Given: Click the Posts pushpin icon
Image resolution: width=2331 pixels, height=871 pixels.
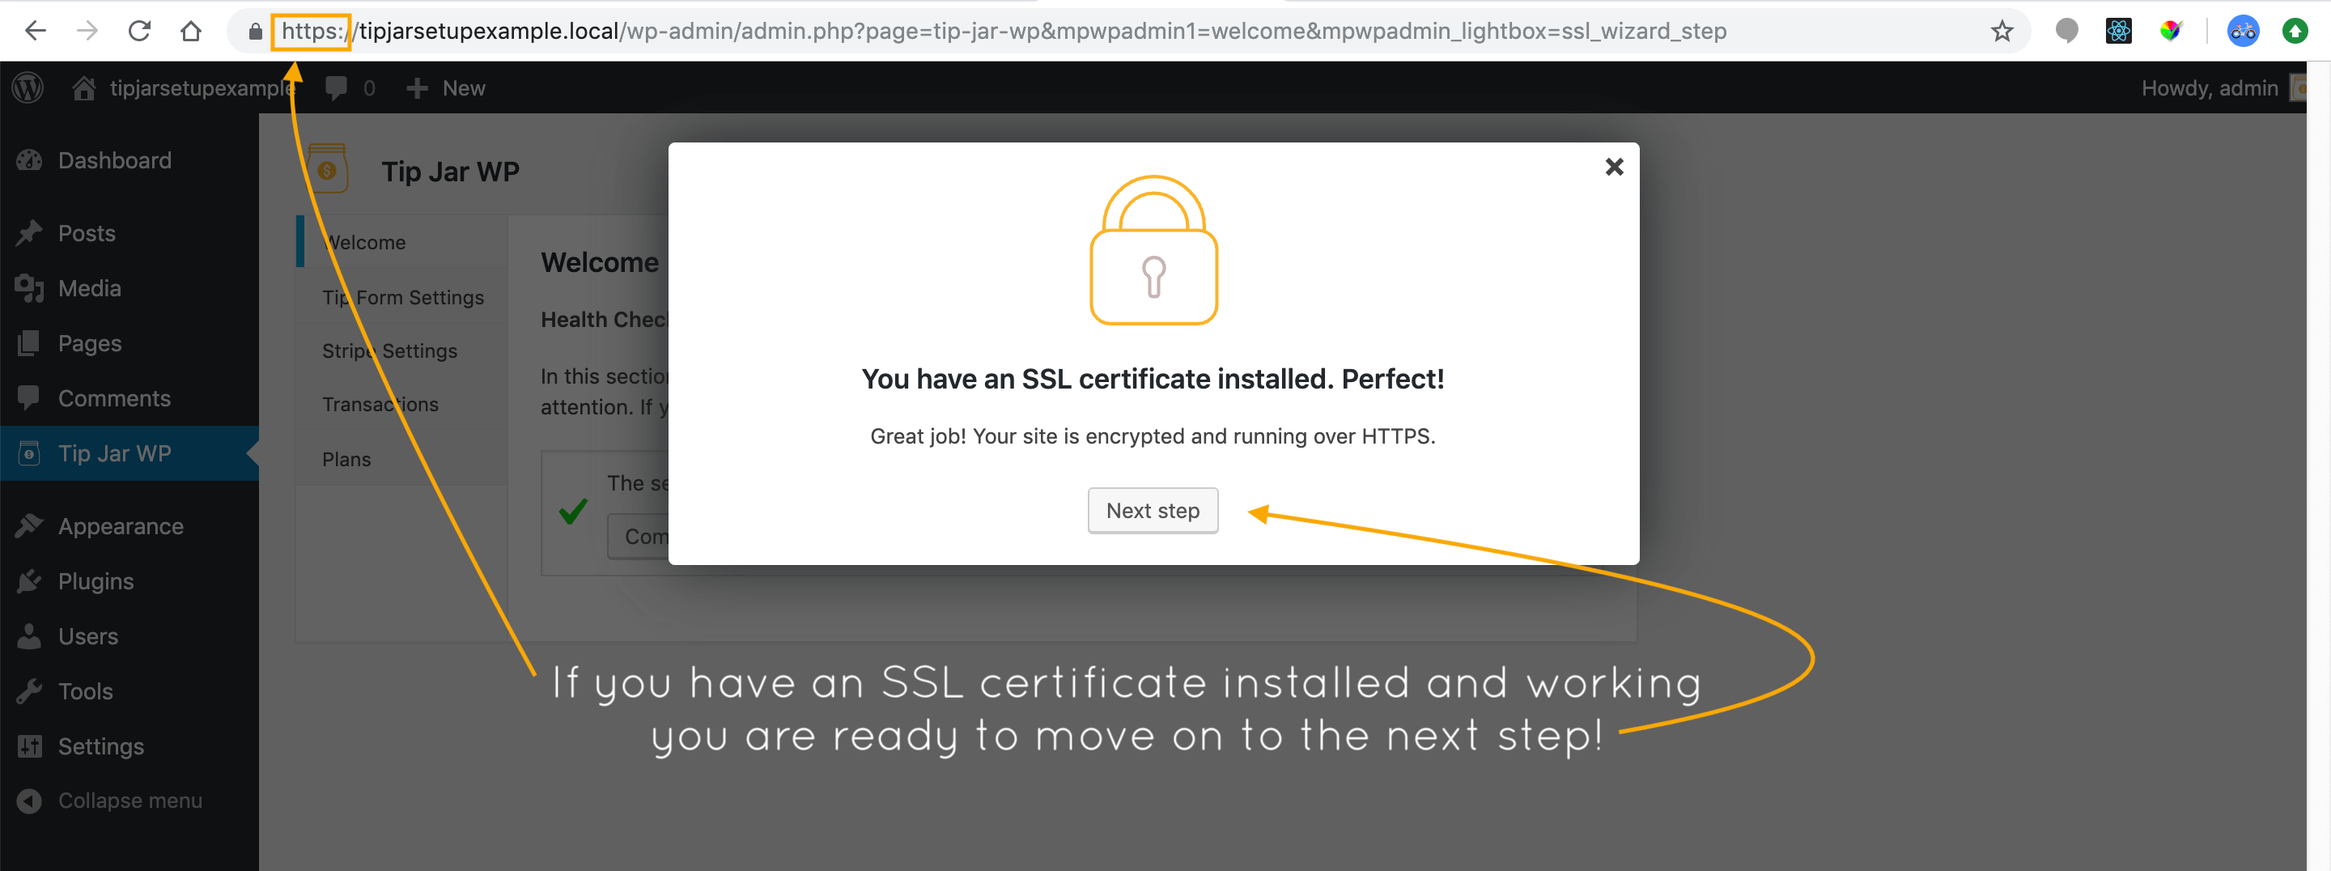Looking at the screenshot, I should (x=29, y=232).
